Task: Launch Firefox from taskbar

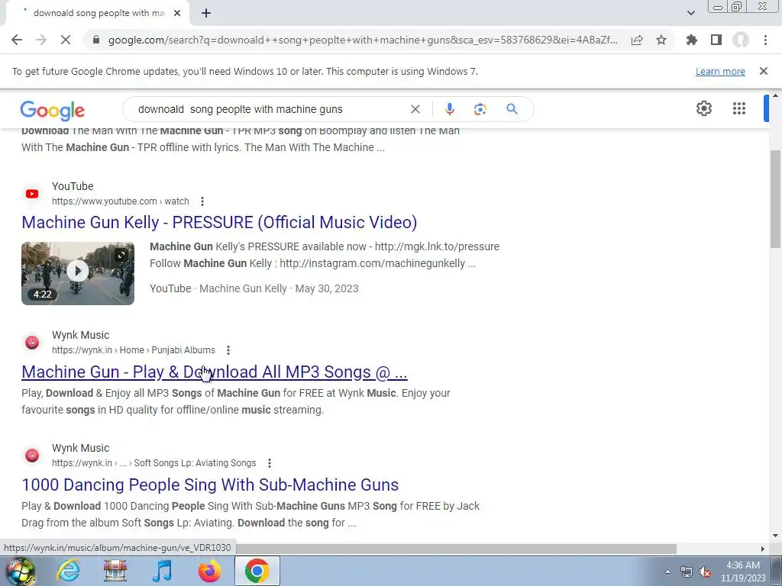Action: 209,571
